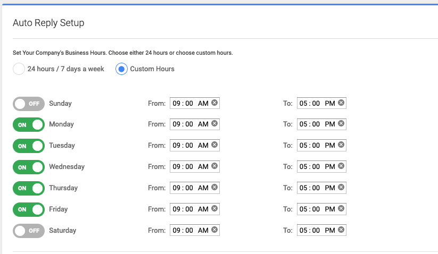Choose the Custom Hours radio button
The width and height of the screenshot is (438, 254).
click(x=121, y=69)
